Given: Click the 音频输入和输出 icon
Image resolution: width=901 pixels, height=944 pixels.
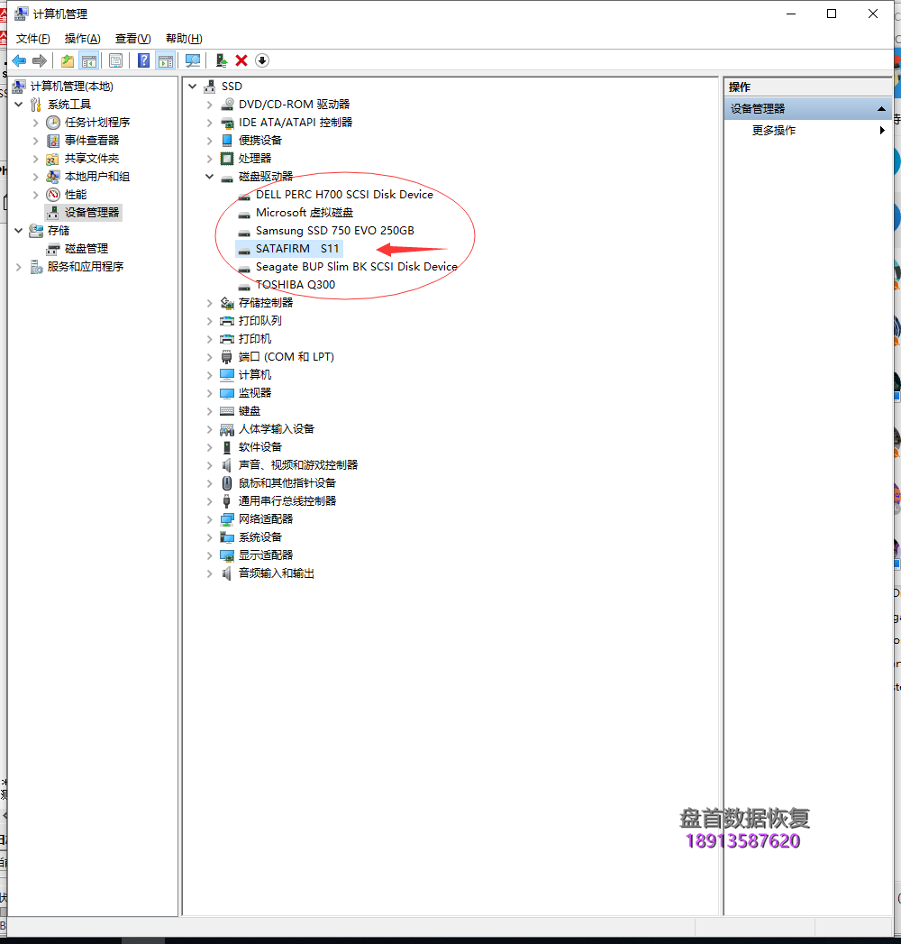Looking at the screenshot, I should 227,573.
